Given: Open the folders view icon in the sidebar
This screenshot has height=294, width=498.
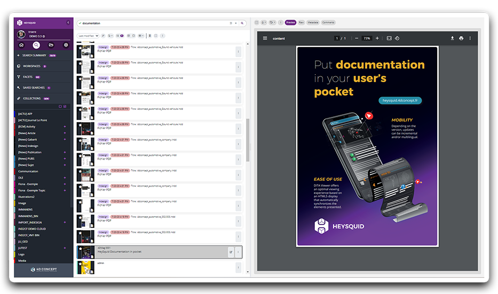Looking at the screenshot, I should pos(51,45).
